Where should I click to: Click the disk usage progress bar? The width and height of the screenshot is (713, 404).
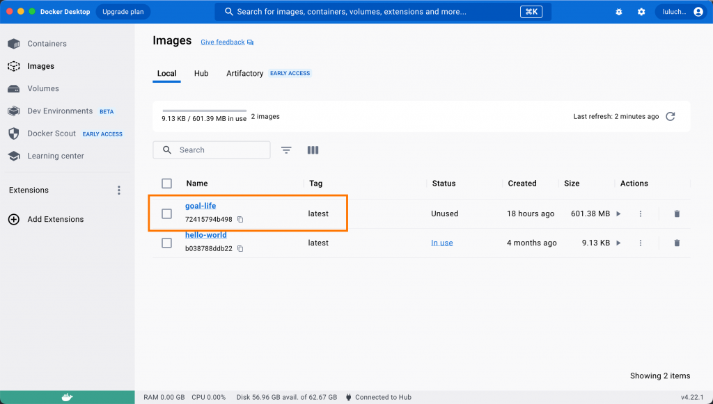click(205, 111)
